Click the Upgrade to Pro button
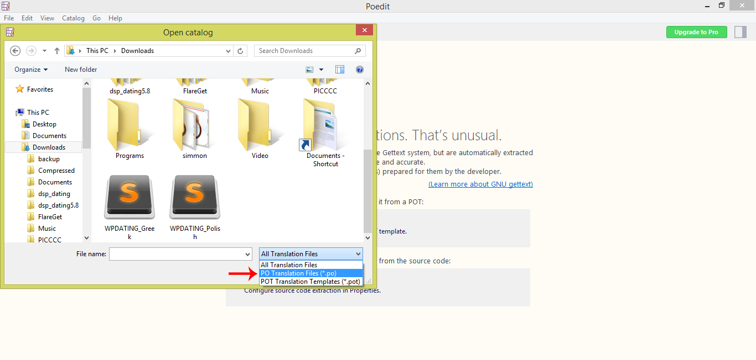 point(696,32)
